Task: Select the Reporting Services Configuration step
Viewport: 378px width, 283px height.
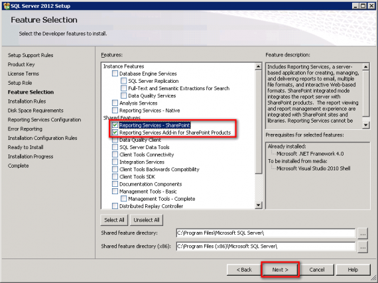Action: [44, 119]
